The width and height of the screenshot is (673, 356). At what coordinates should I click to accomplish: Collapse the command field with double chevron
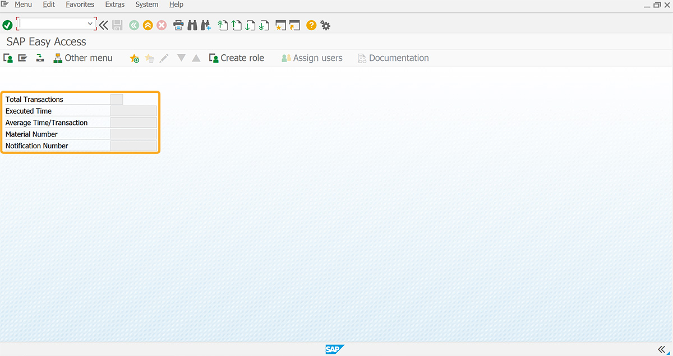point(103,25)
